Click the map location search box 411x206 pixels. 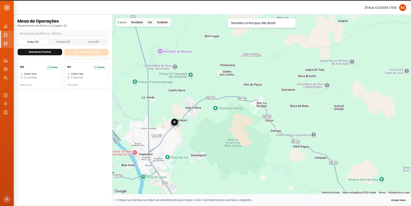point(262,23)
